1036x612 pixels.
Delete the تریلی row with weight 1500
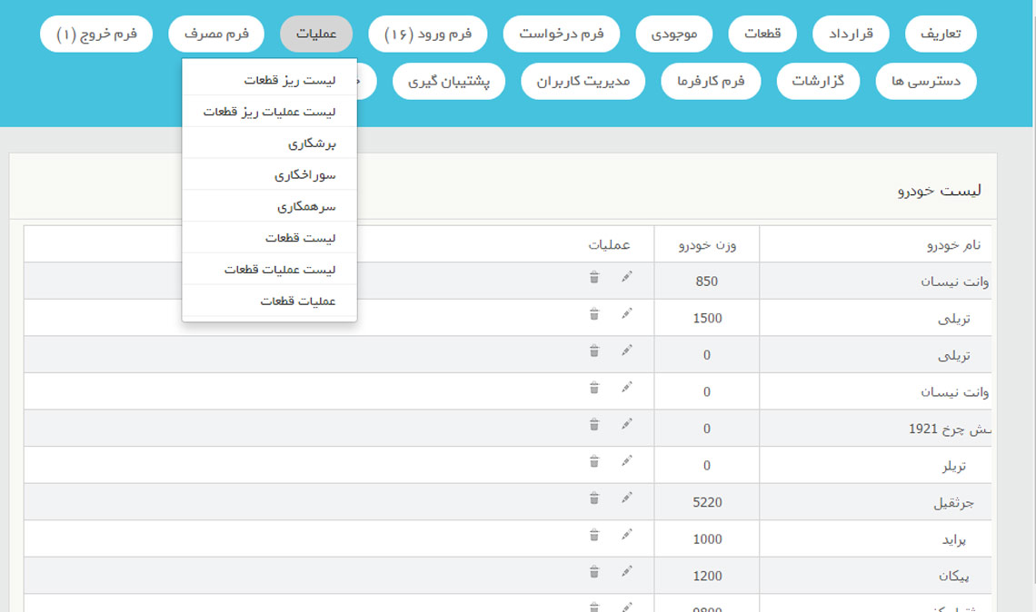click(x=594, y=314)
